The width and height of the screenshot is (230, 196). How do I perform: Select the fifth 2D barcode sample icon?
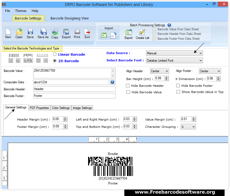(46, 61)
